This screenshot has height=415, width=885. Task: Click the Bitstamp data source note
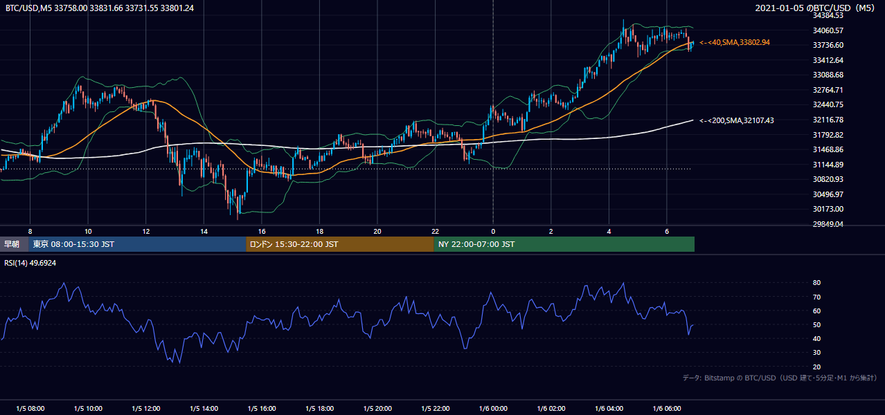(780, 378)
